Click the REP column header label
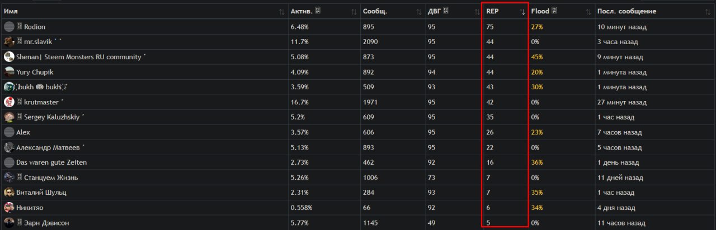The height and width of the screenshot is (230, 716). pyautogui.click(x=492, y=12)
